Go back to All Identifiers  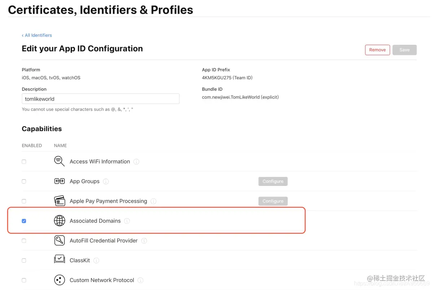click(x=37, y=35)
